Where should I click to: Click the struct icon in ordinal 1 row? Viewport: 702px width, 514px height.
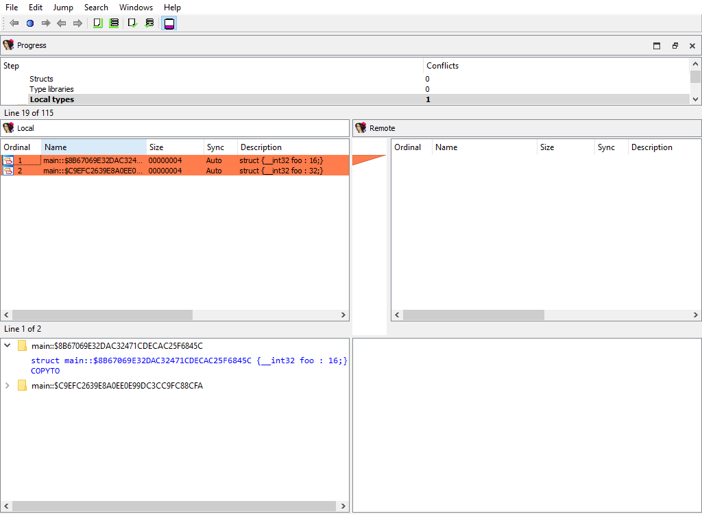pyautogui.click(x=8, y=160)
